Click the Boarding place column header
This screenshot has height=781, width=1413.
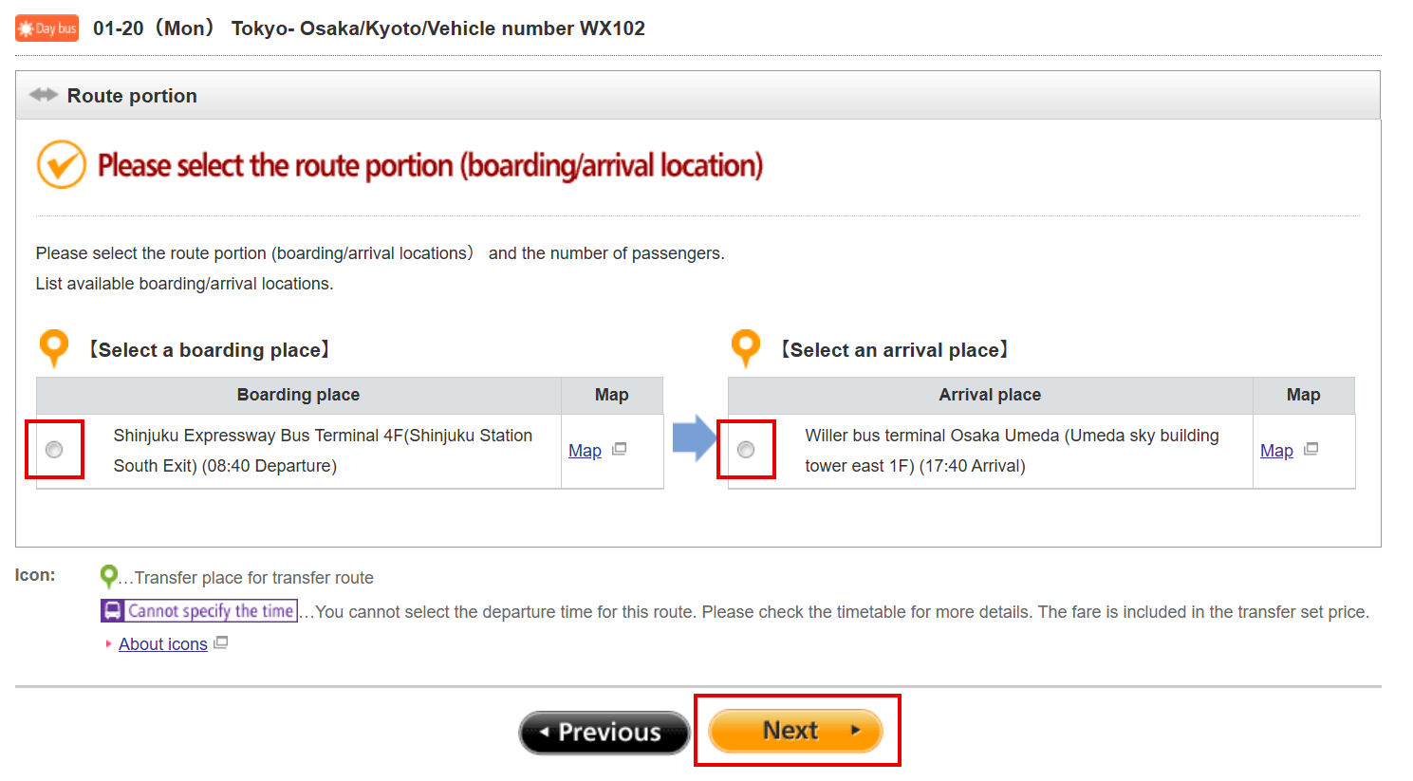point(298,395)
